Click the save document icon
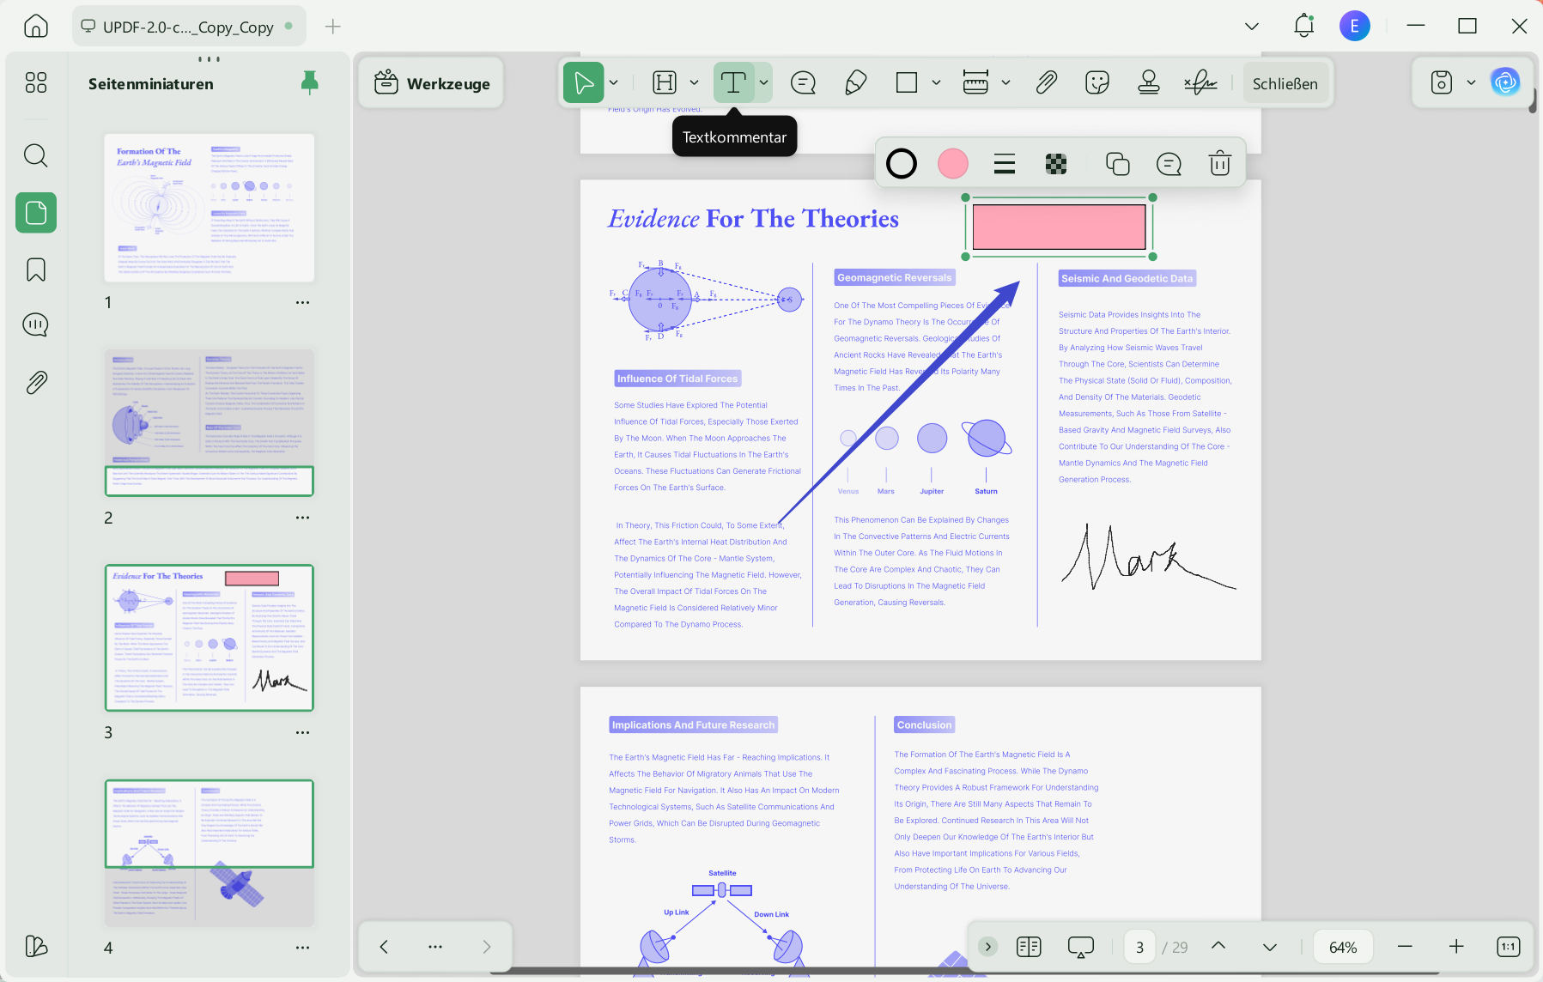 (x=1442, y=82)
